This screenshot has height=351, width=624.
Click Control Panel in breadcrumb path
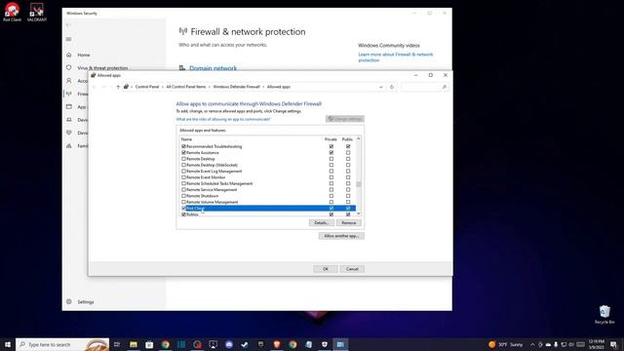(147, 87)
